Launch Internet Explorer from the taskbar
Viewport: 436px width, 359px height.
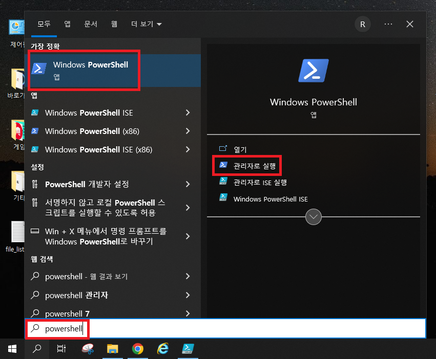[x=162, y=349]
